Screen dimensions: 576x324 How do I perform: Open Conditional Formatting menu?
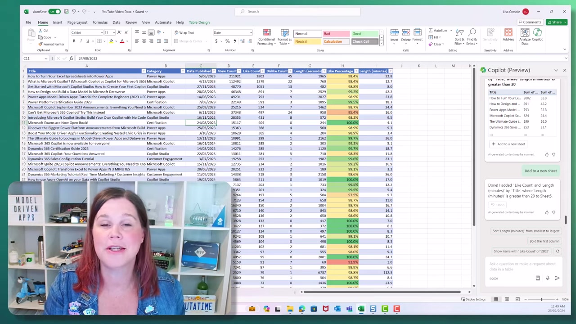coord(266,37)
